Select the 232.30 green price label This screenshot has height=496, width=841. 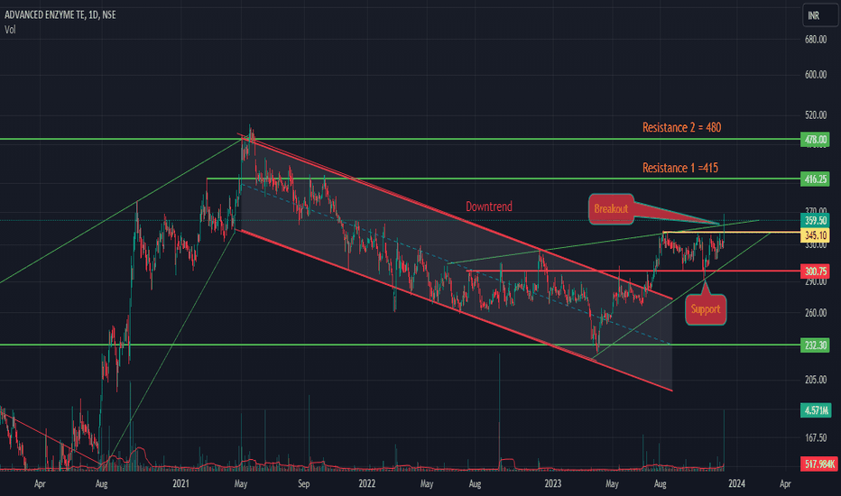[x=815, y=345]
